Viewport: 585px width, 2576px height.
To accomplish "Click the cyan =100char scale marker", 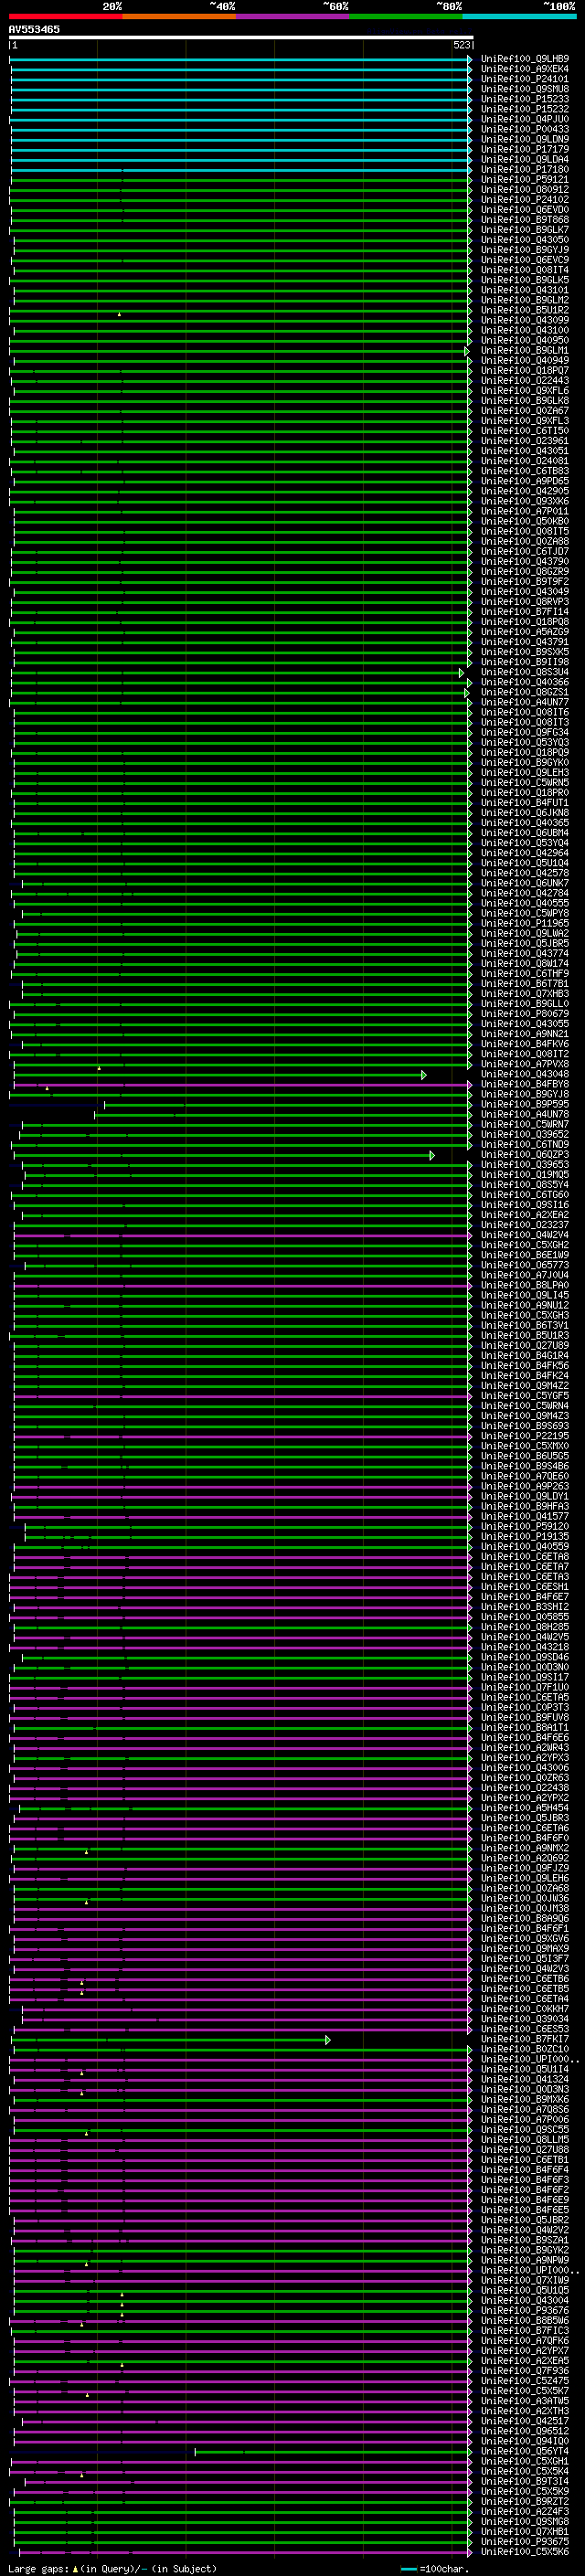I will coord(408,2569).
